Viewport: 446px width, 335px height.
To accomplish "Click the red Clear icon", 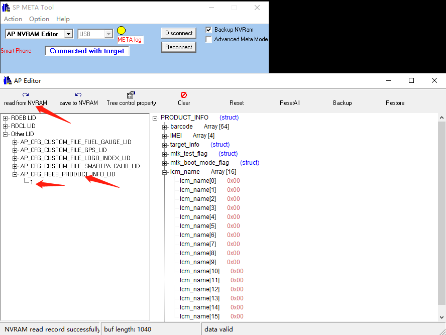I will coord(184,94).
